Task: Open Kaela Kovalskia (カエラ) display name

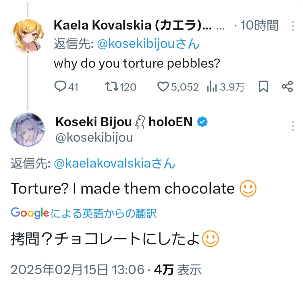Action: [132, 26]
